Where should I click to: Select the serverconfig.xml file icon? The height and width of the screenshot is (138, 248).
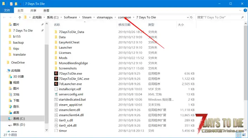[56, 94]
